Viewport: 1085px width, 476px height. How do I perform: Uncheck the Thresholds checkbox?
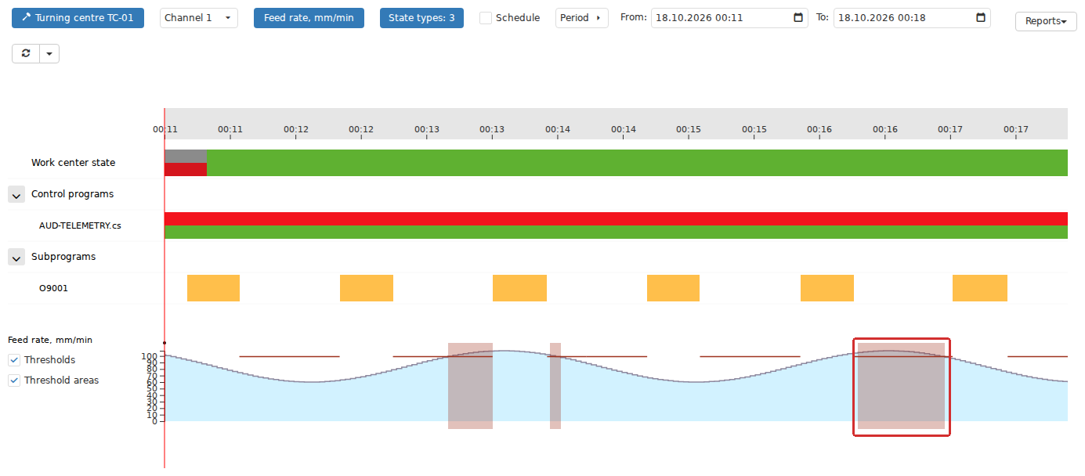tap(14, 360)
